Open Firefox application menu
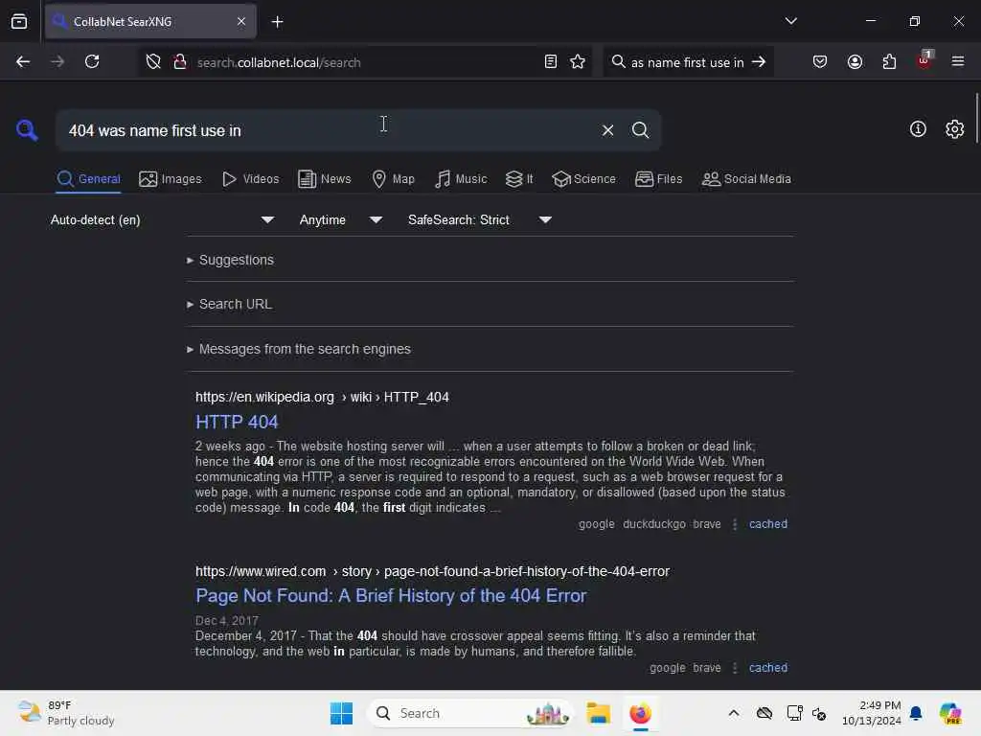This screenshot has height=736, width=981. click(958, 61)
